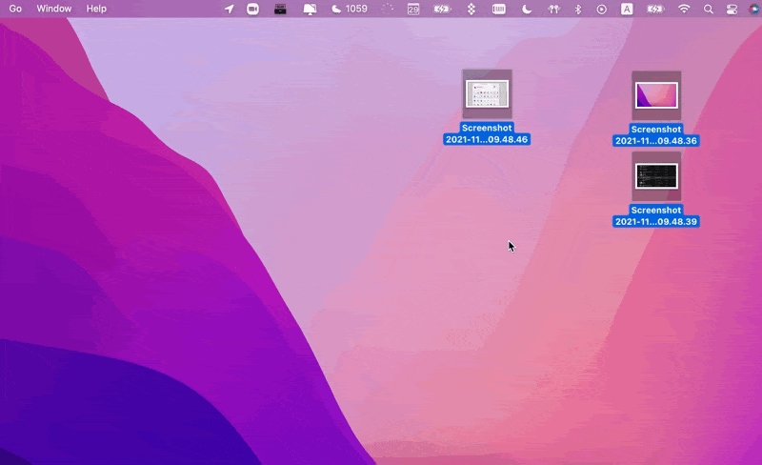Select the Screenshot 09.48.36 file thumbnail

point(656,95)
